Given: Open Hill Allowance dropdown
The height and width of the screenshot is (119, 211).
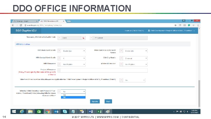Looking at the screenshot, I should [x=73, y=64].
